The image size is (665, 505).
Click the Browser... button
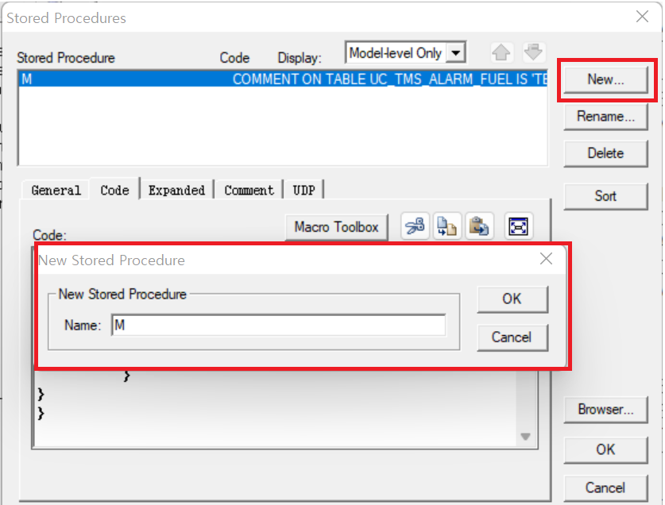605,410
